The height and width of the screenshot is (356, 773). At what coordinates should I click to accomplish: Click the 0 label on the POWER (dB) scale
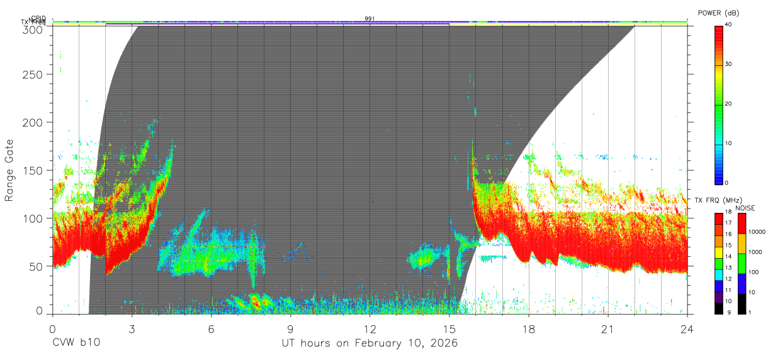726,183
